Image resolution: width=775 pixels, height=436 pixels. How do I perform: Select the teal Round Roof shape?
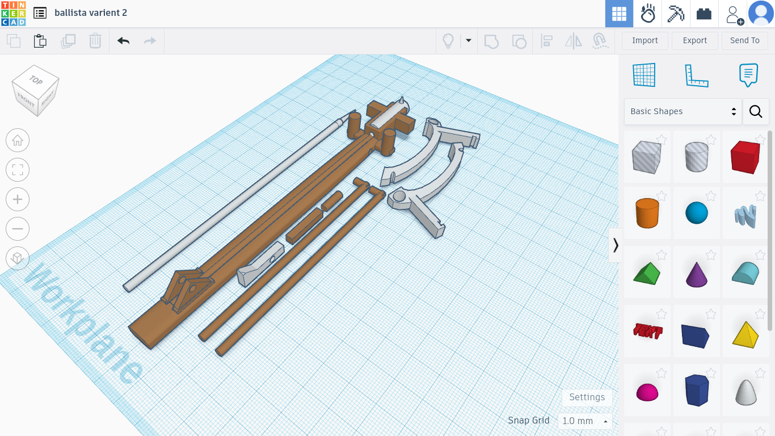[x=745, y=273]
